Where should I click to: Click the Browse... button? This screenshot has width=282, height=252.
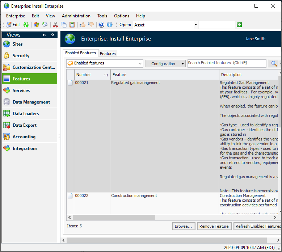tap(184, 226)
